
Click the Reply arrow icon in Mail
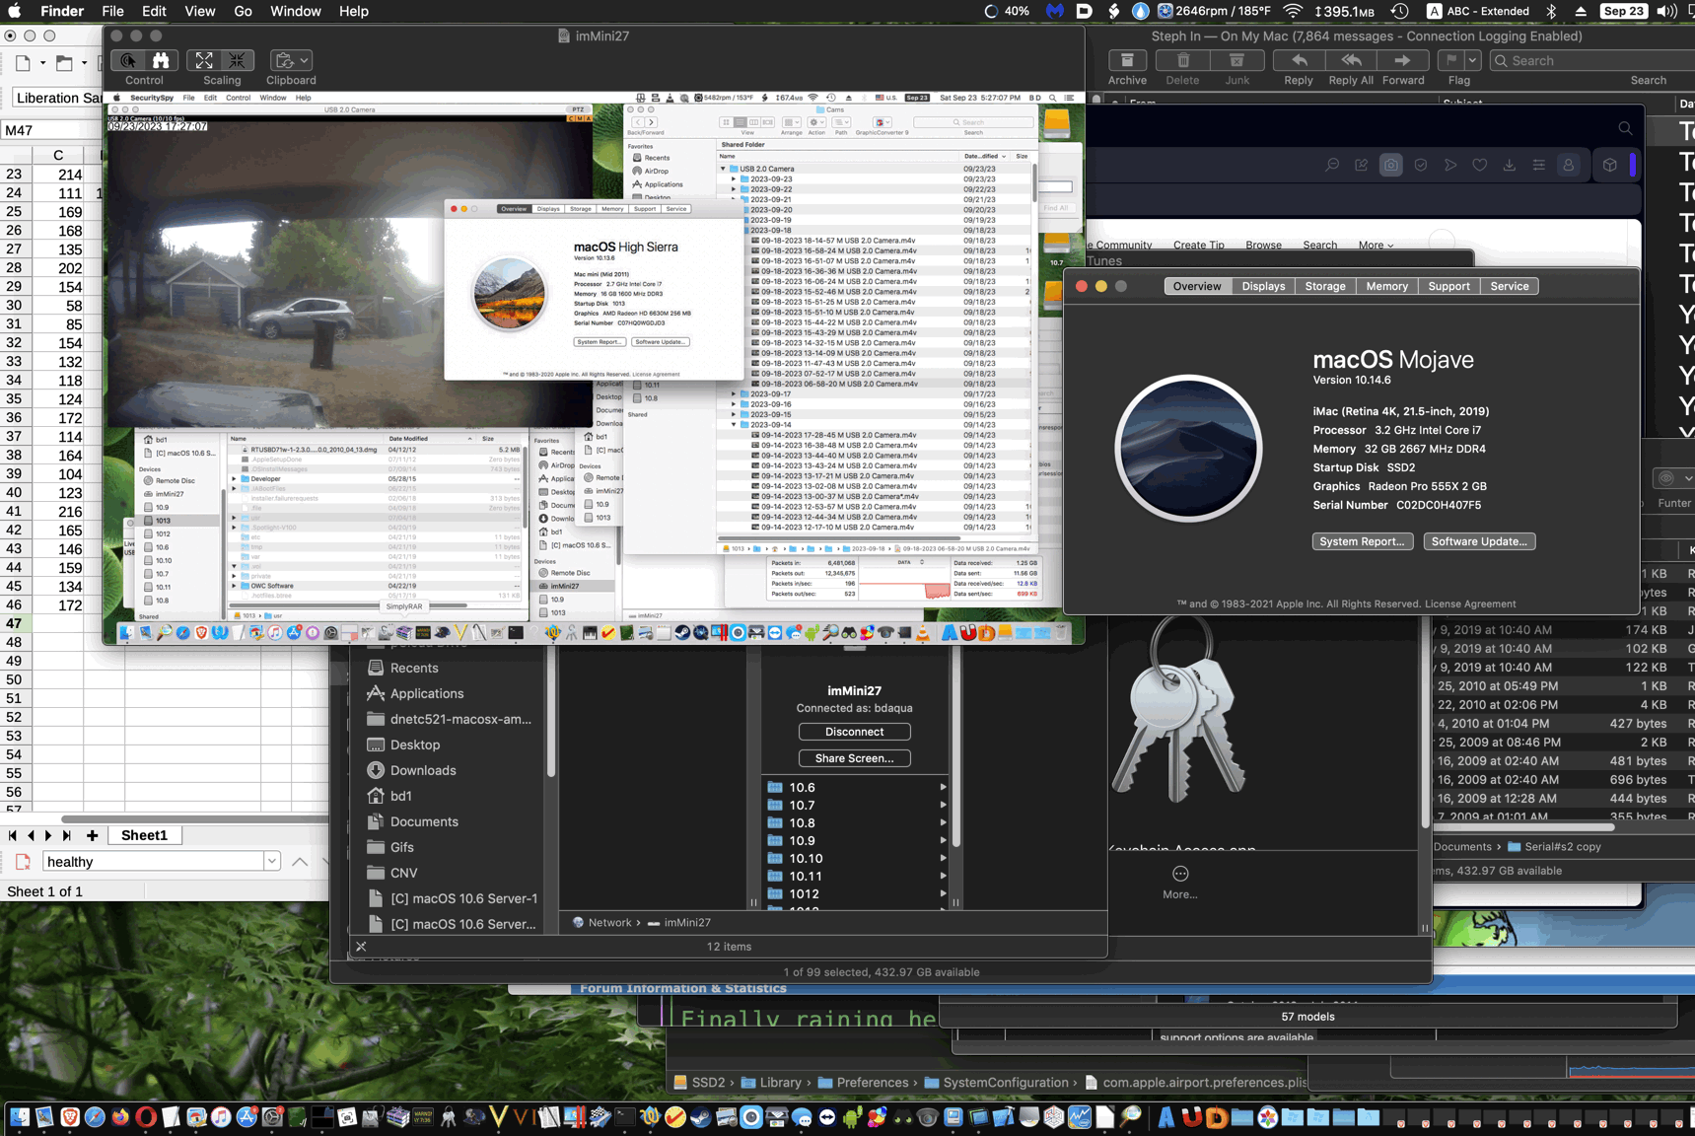tap(1298, 61)
